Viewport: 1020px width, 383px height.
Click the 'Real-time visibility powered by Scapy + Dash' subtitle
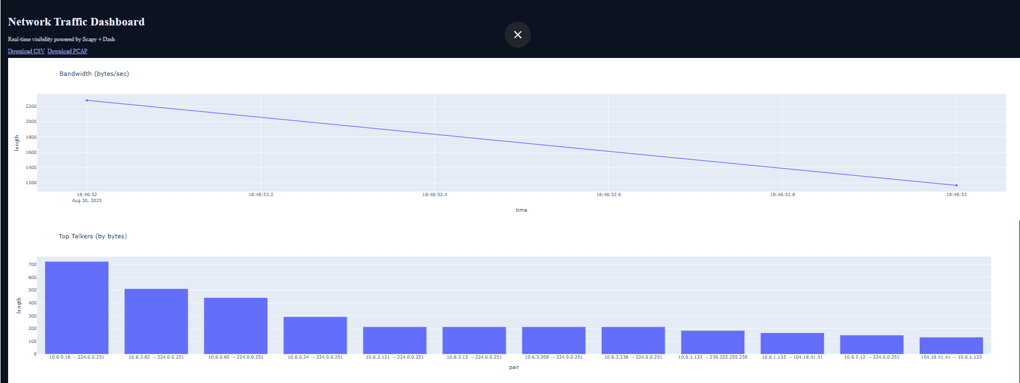click(x=61, y=39)
